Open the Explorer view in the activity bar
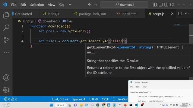 [x=6, y=15]
